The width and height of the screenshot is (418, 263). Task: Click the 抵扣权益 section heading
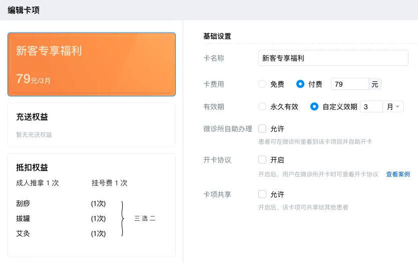(x=32, y=168)
